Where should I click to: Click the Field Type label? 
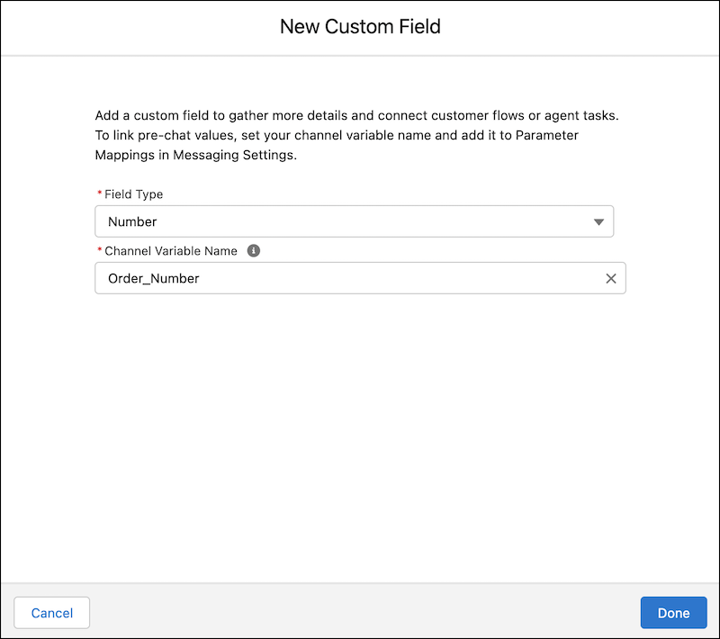pos(131,193)
